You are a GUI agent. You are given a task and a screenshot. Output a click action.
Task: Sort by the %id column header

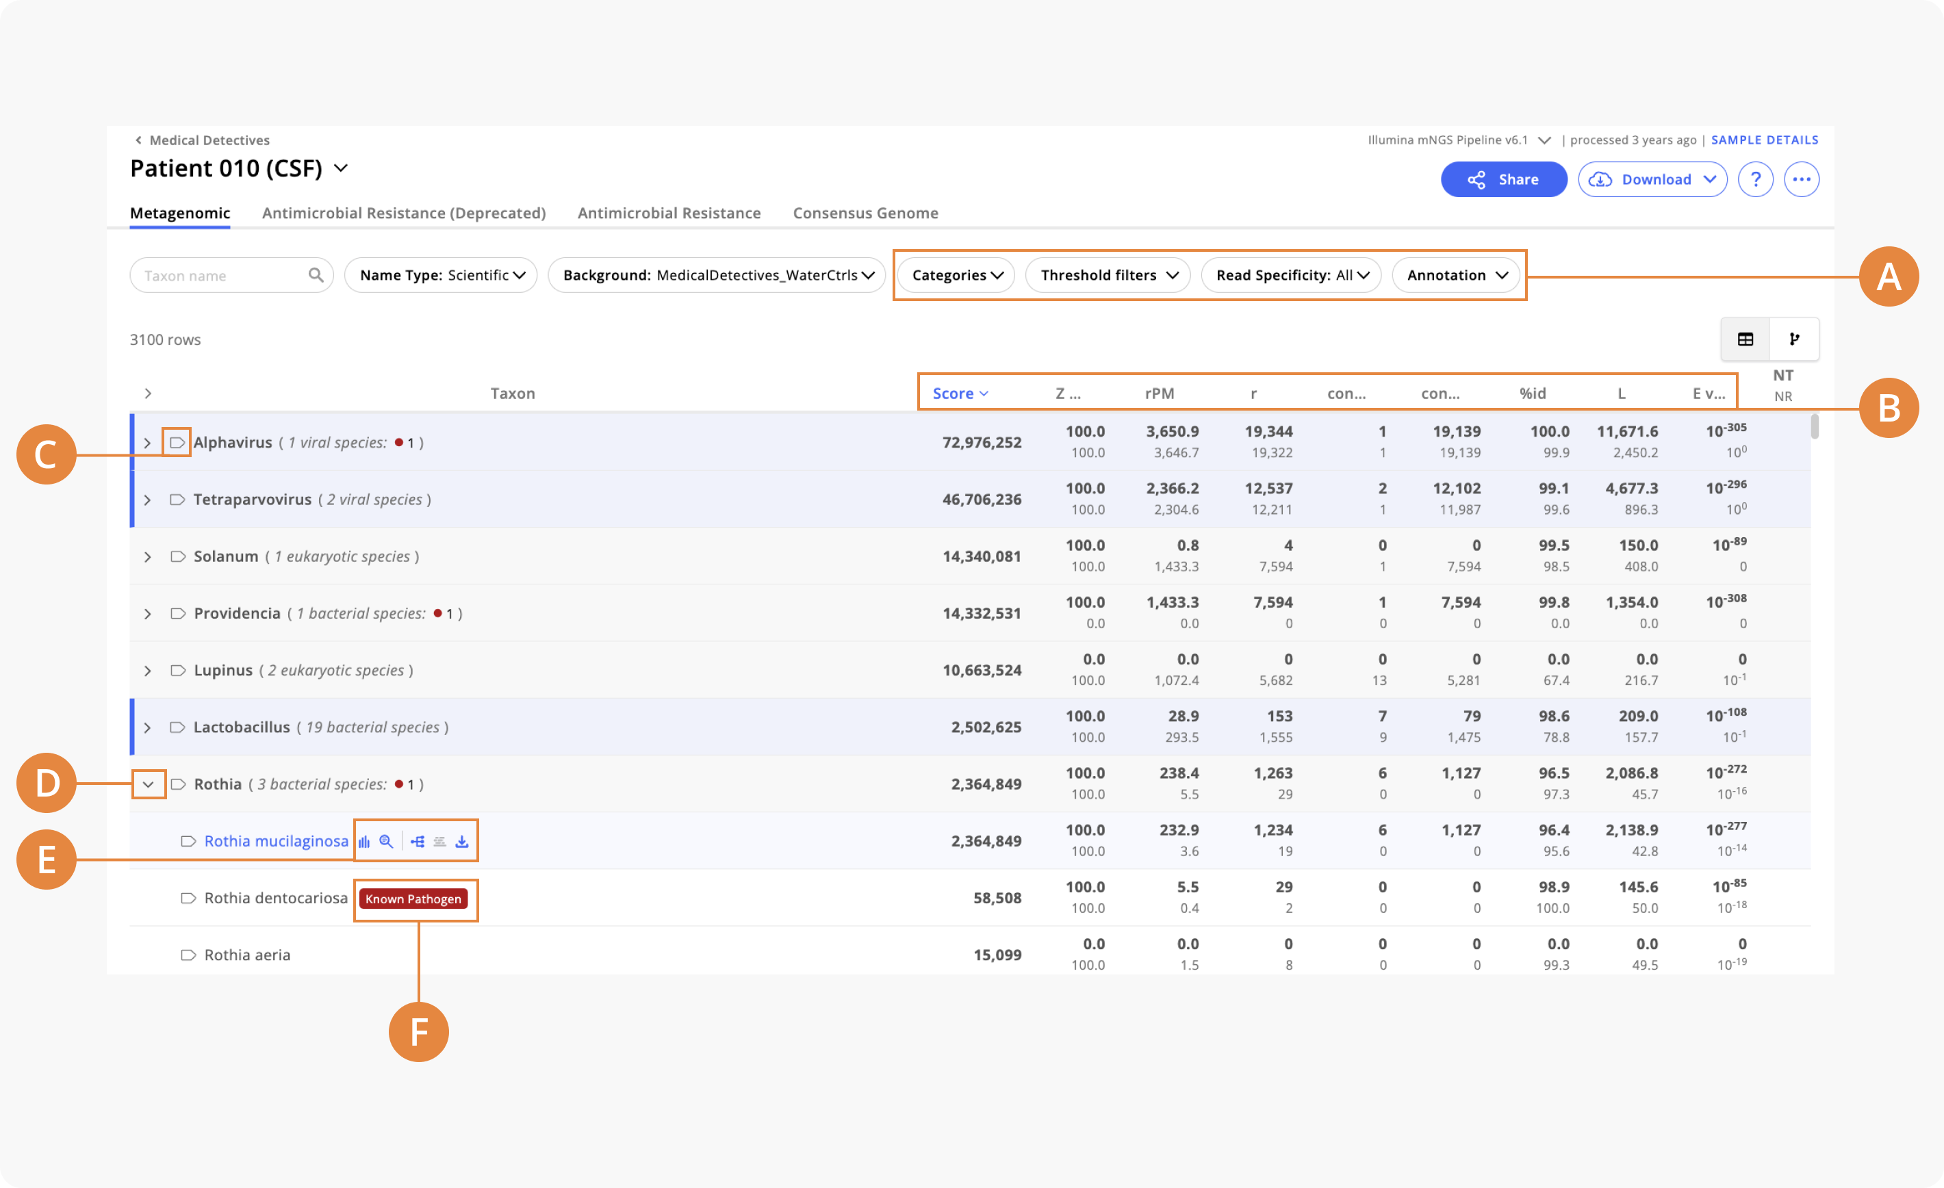[1533, 393]
